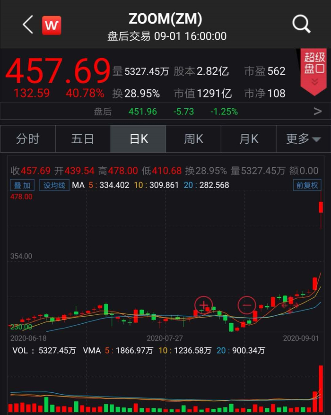Tap the 高 478.00 high value
Screen dimensions: 331x415
point(118,171)
